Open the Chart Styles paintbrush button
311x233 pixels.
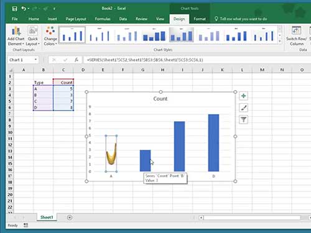coord(243,107)
